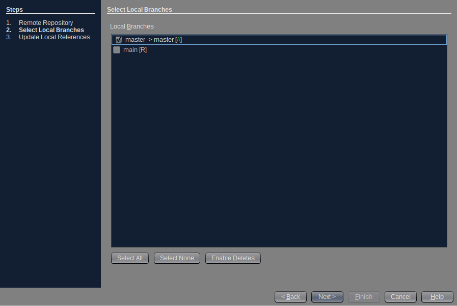Click step 1 Remote Repository
Viewport: 457px width, 306px height.
(46, 23)
